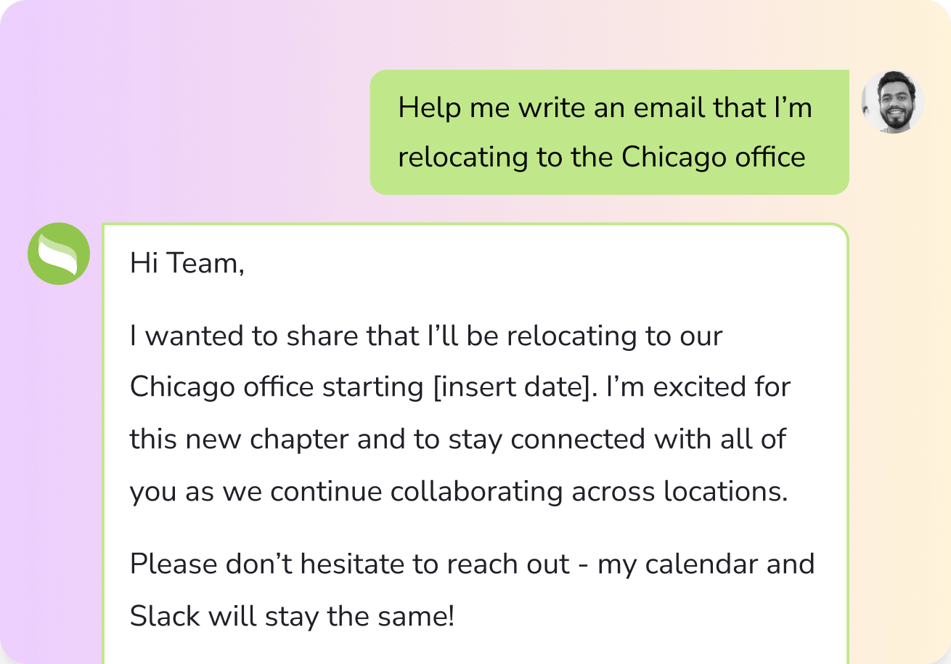This screenshot has width=951, height=664.
Task: Click the "Hi Team," greeting line
Action: [187, 263]
